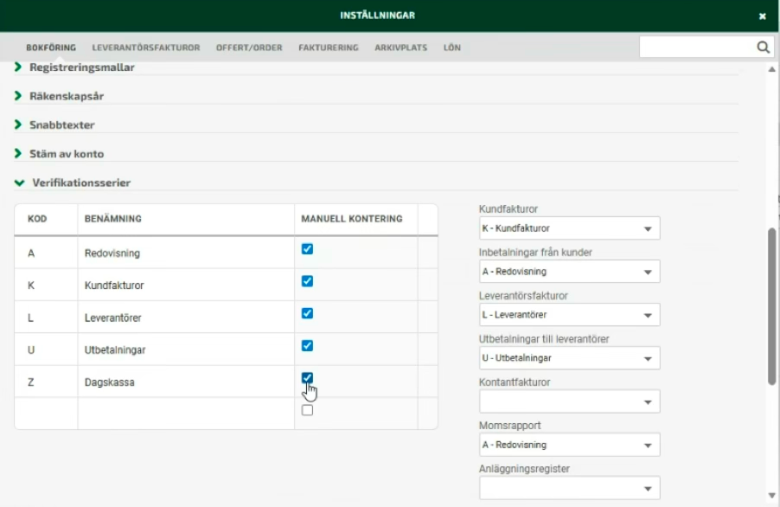Open the Kundfakturor series dropdown
The width and height of the screenshot is (780, 507).
(569, 228)
